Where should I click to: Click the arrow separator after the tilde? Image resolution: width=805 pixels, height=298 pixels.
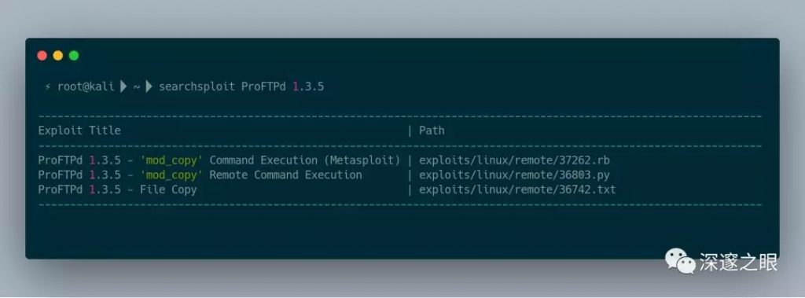coord(149,86)
